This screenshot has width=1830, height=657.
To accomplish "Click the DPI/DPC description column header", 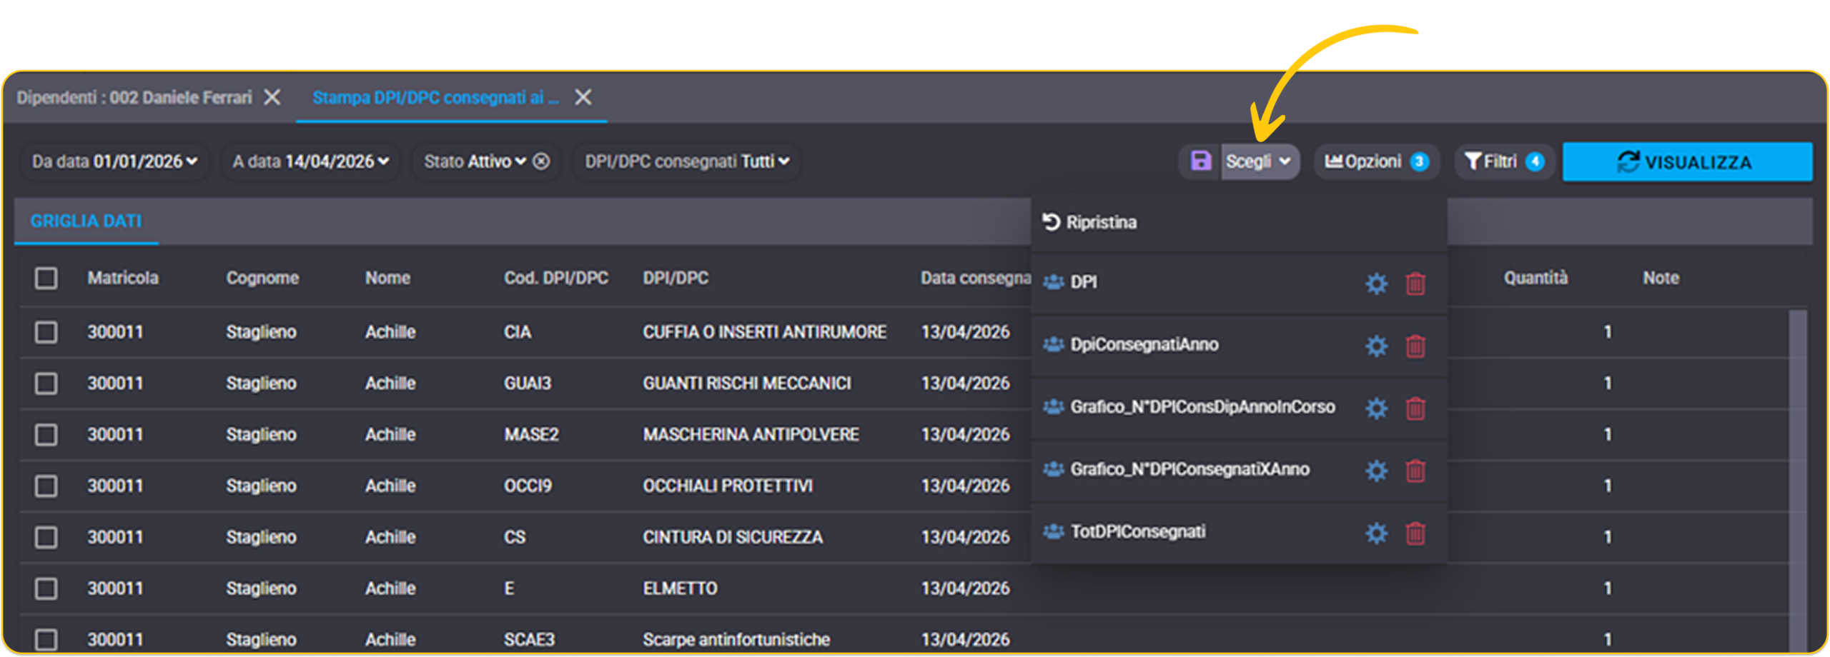I will 676,278.
